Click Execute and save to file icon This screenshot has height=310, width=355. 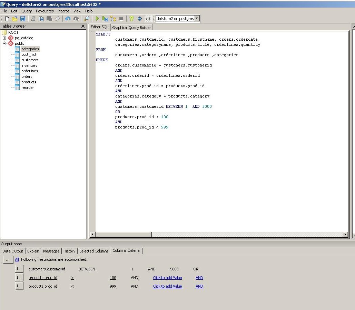(105, 19)
